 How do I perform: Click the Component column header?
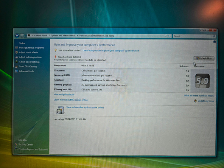(60, 65)
